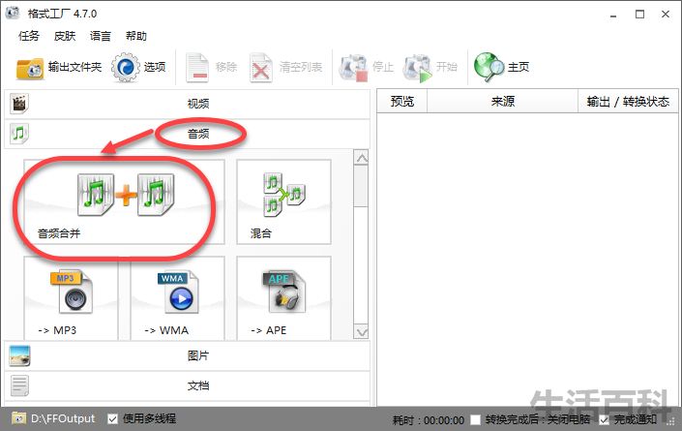Click the 清空列表 clear list icon
The height and width of the screenshot is (431, 682).
point(260,68)
